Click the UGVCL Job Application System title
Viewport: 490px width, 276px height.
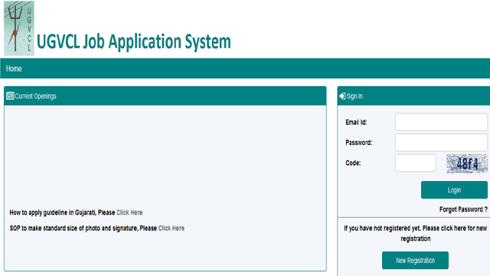point(134,41)
